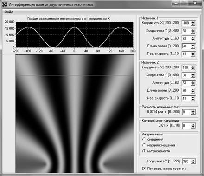Select the интенсивности radio button

144,151
